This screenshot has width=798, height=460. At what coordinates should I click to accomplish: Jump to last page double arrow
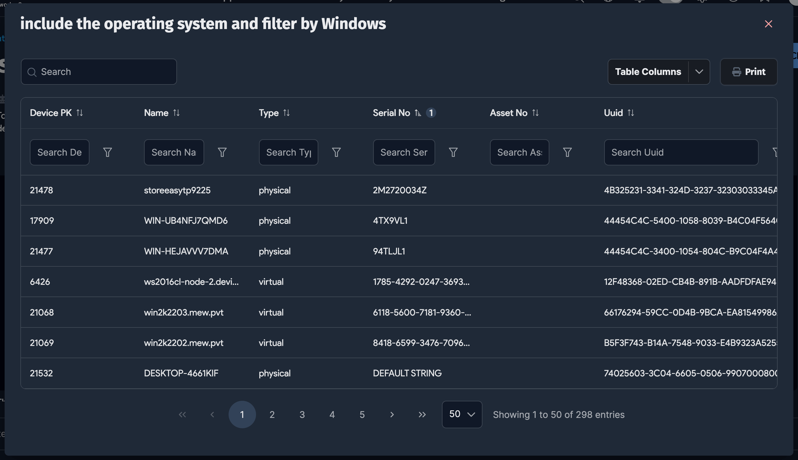coord(422,414)
